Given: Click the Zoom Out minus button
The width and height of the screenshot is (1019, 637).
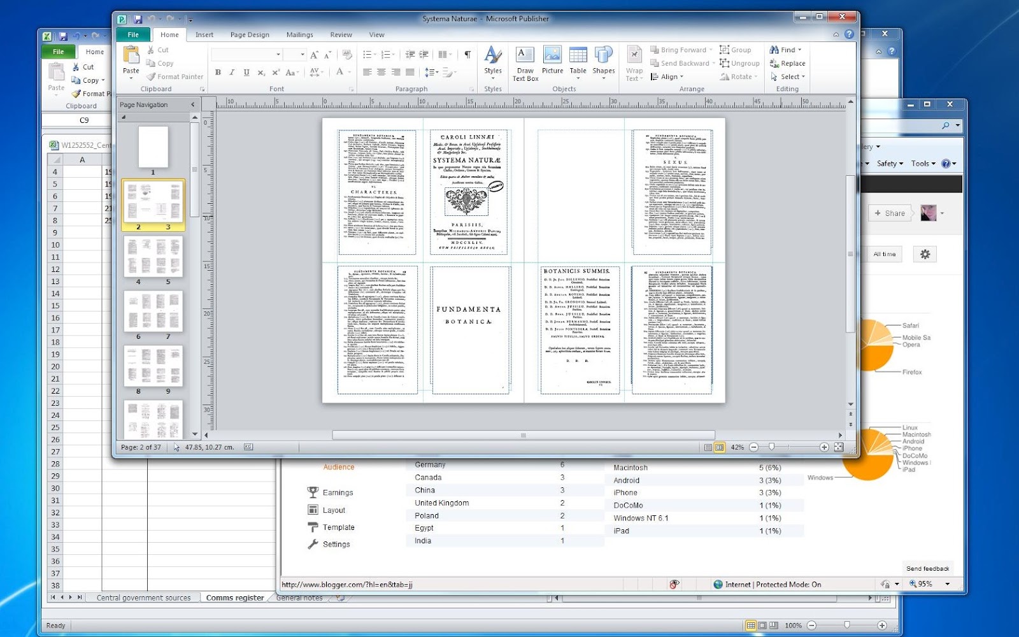Looking at the screenshot, I should [x=753, y=447].
